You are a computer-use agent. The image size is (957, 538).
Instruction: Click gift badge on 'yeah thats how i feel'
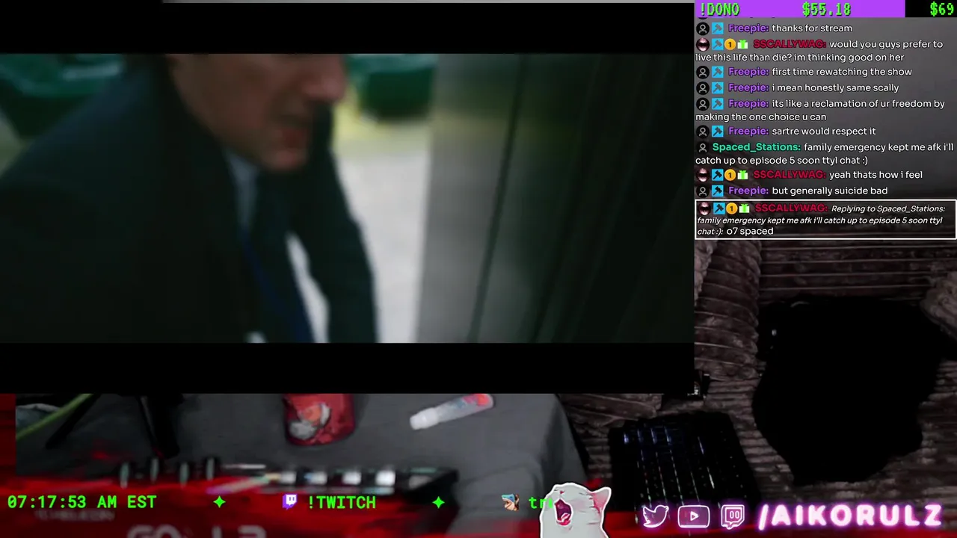pos(742,175)
